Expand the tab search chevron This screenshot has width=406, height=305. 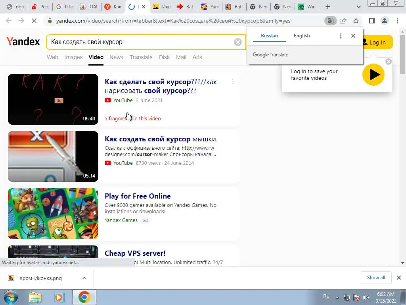coord(358,7)
